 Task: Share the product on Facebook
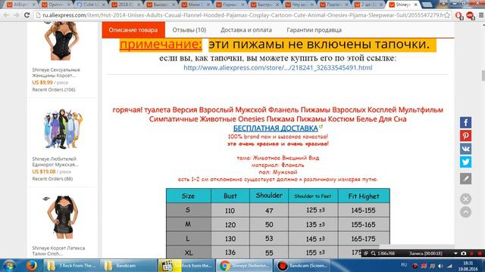[465, 122]
